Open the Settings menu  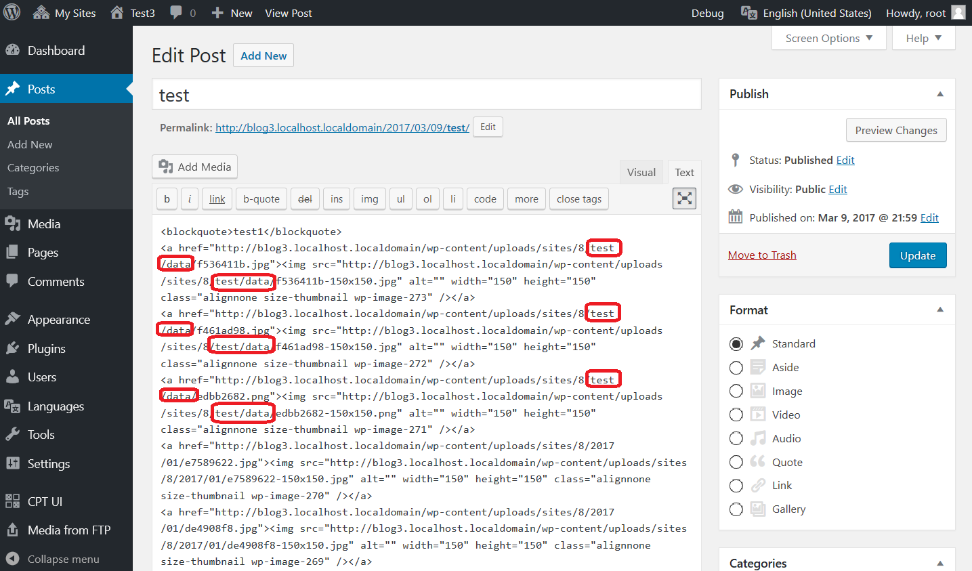point(66,464)
